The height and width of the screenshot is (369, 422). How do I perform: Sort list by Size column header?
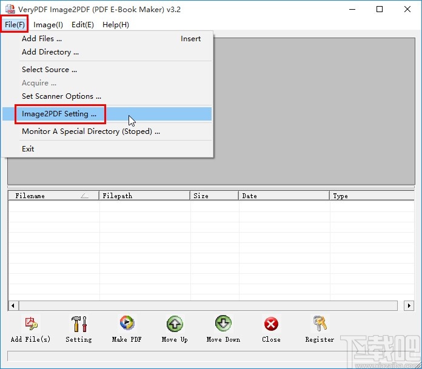(214, 196)
